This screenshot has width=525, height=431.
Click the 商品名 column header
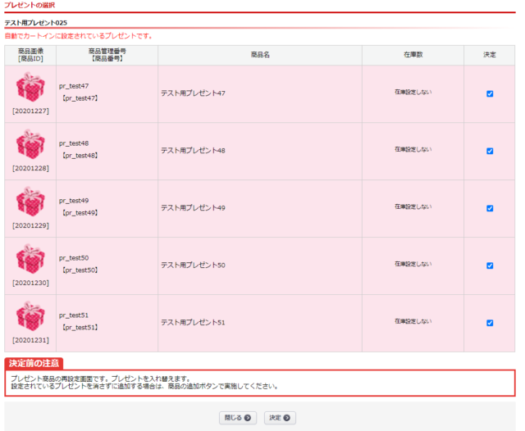coord(260,55)
